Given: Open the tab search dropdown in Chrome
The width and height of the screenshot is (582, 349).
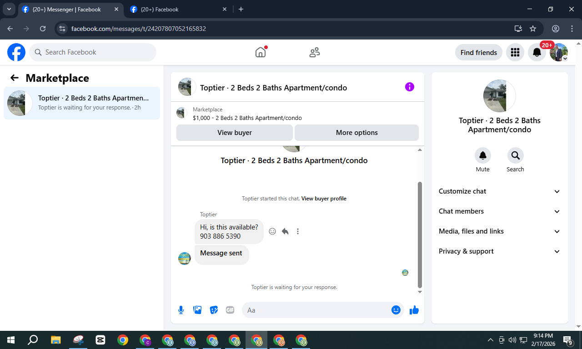Looking at the screenshot, I should (x=9, y=9).
